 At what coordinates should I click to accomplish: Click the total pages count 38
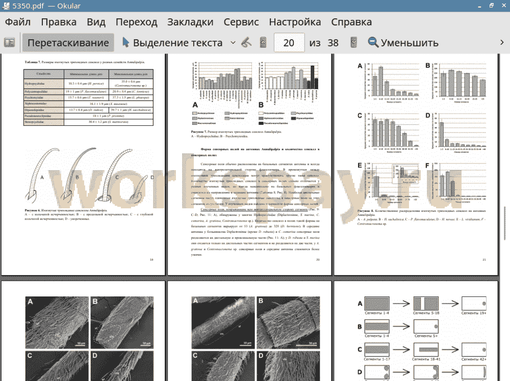point(333,43)
